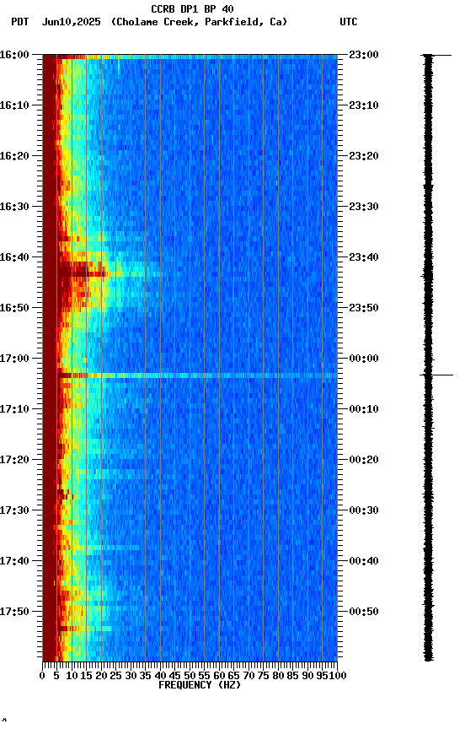
Task: Click the 75 Hz frequency tick label
Action: (263, 677)
